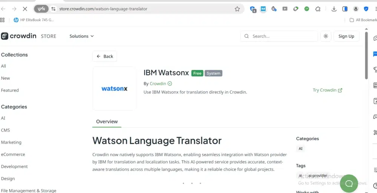Viewport: 377px width, 193px height.
Task: Stop loading the page
Action: tap(25, 9)
